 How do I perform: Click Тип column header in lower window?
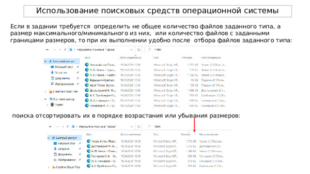tap(156, 134)
